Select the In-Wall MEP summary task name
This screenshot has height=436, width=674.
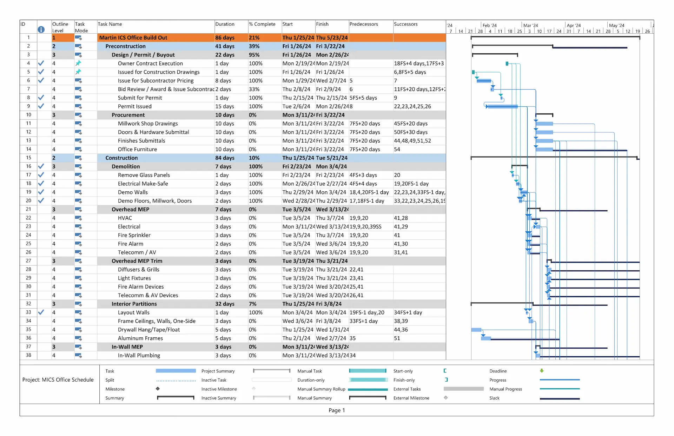tap(127, 347)
